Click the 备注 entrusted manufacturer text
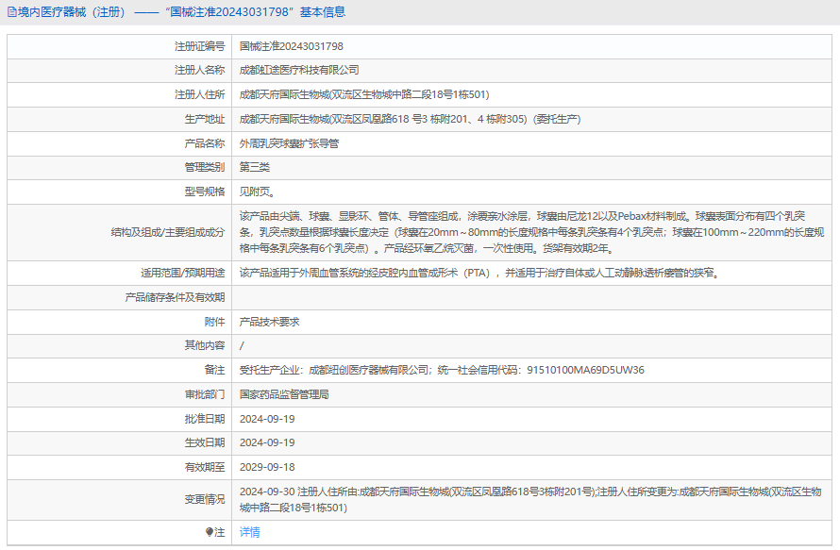840x550 pixels. (x=442, y=370)
